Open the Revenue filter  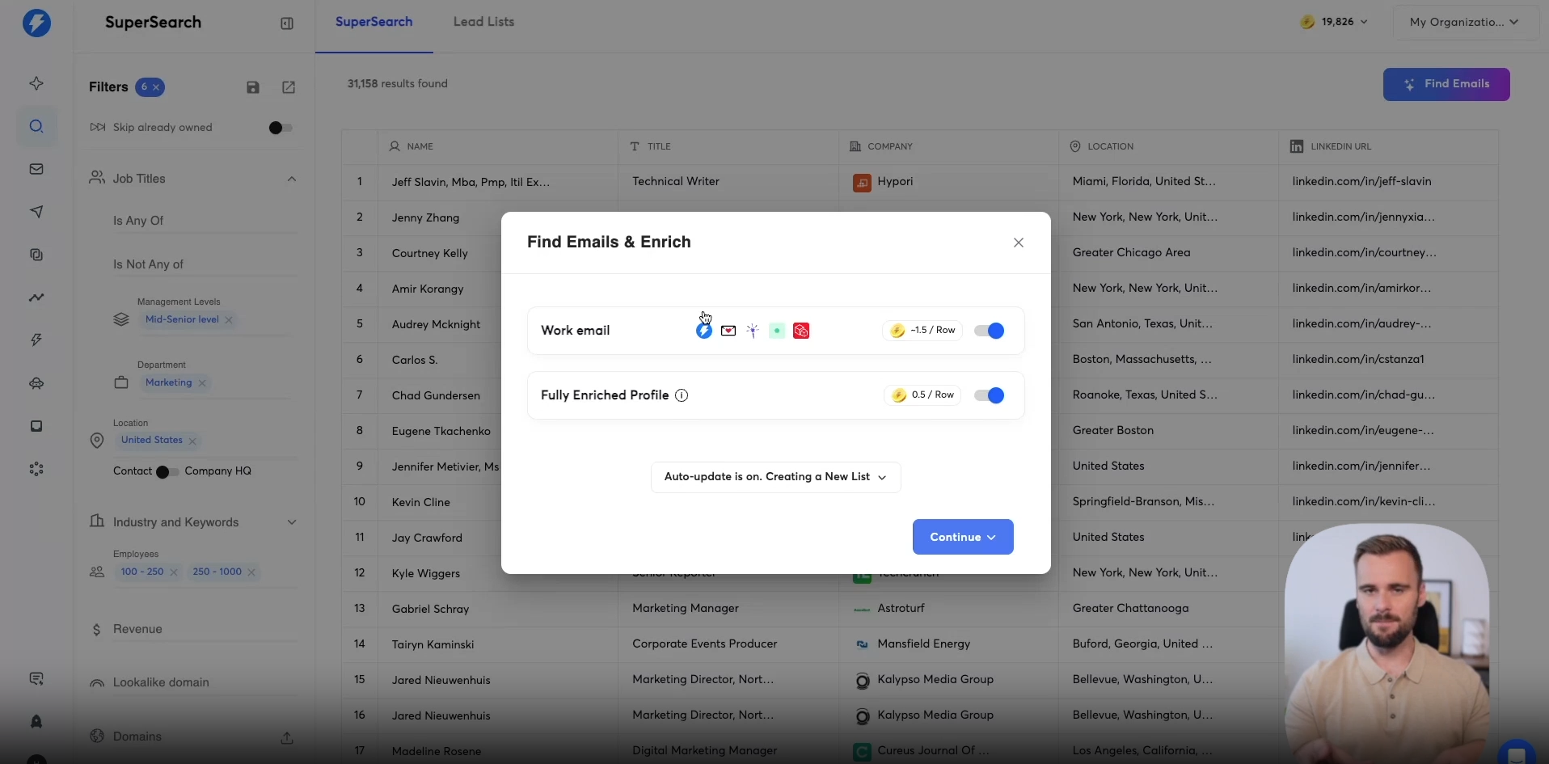pos(194,629)
